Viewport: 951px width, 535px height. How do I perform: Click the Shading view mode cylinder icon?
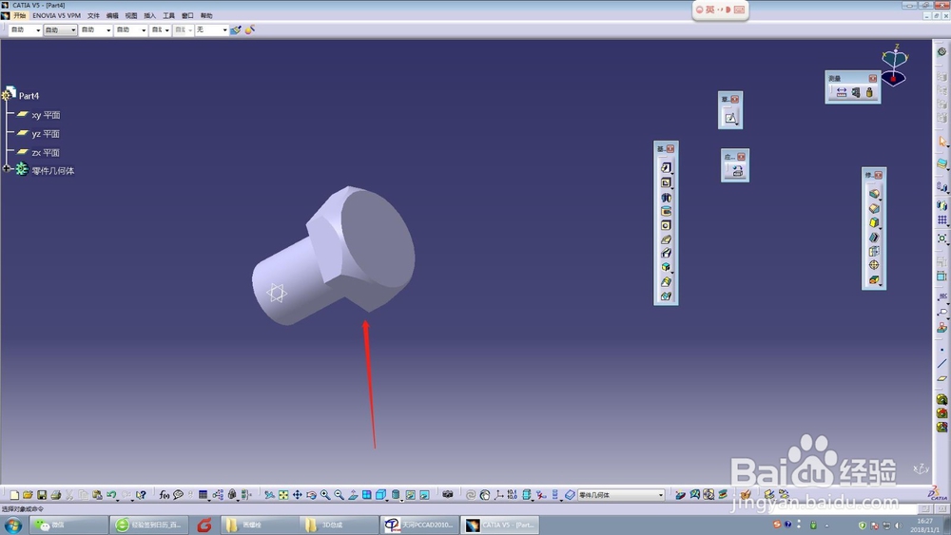click(396, 495)
